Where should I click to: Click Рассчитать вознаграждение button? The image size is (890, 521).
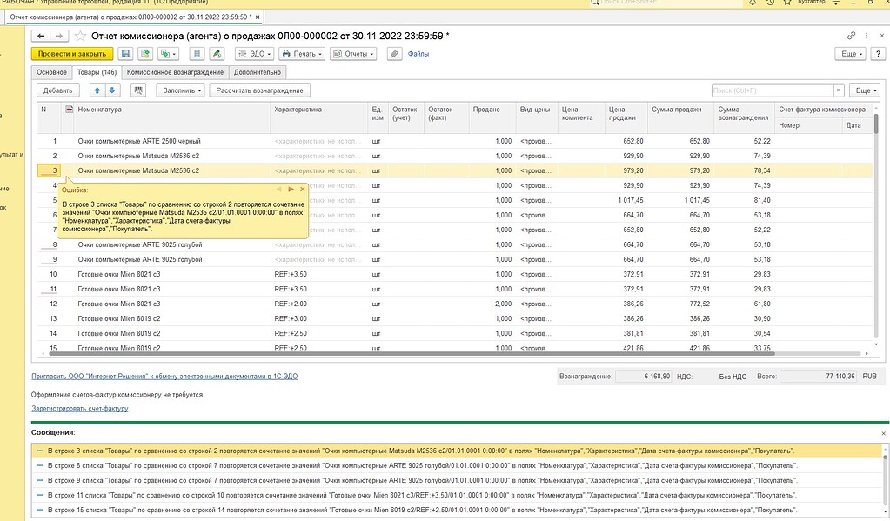pyautogui.click(x=259, y=90)
